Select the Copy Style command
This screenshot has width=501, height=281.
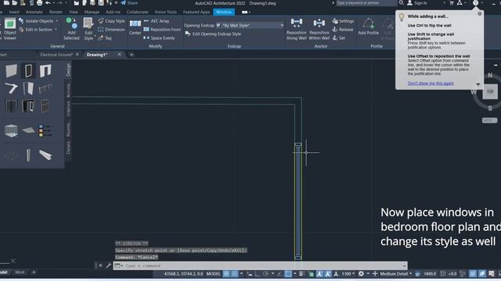coord(111,21)
